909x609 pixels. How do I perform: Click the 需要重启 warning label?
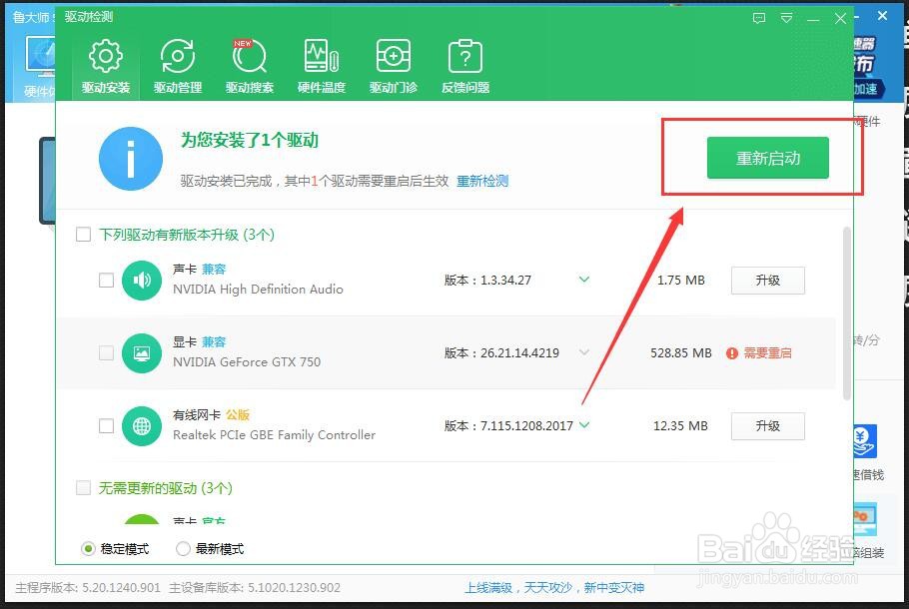click(x=767, y=352)
